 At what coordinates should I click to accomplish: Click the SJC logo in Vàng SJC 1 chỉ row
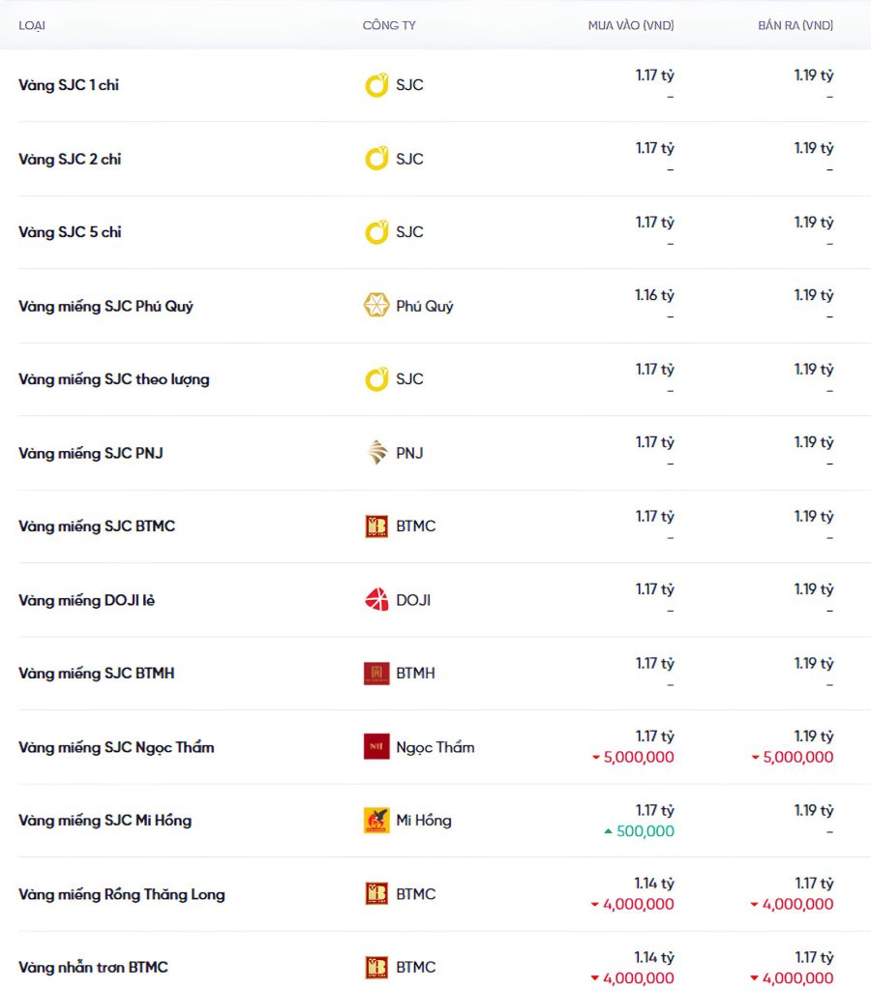(x=376, y=85)
